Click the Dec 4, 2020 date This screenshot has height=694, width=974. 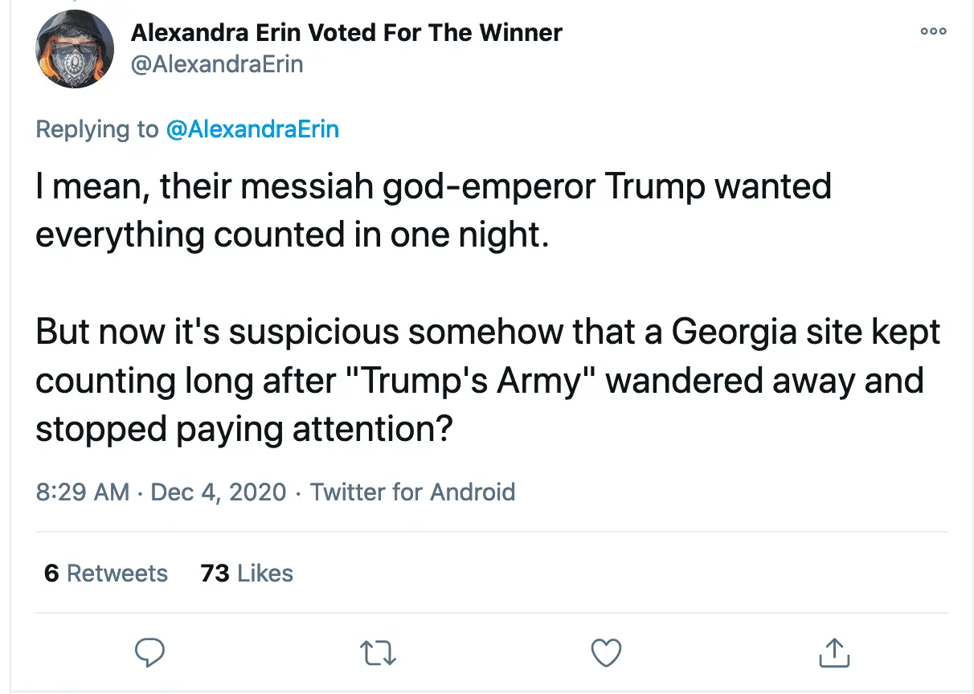coord(219,492)
